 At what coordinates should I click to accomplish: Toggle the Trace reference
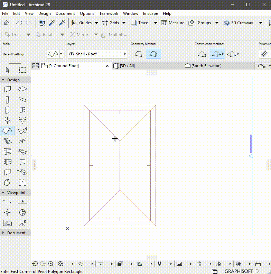(x=139, y=23)
